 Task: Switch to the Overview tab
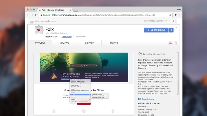[x=40, y=43]
